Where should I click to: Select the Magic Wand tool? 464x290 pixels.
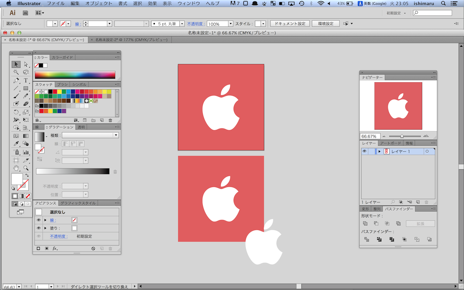[x=16, y=72]
